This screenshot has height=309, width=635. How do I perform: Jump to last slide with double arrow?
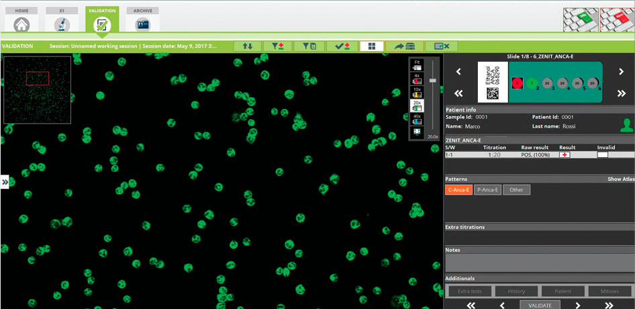tap(622, 93)
